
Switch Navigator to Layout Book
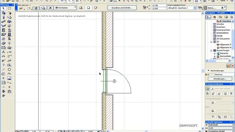226,17
